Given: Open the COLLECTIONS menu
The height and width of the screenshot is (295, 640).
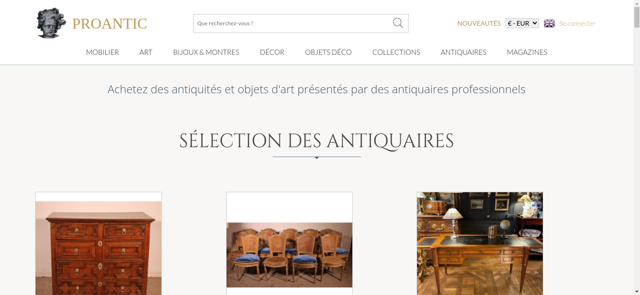Looking at the screenshot, I should [396, 52].
